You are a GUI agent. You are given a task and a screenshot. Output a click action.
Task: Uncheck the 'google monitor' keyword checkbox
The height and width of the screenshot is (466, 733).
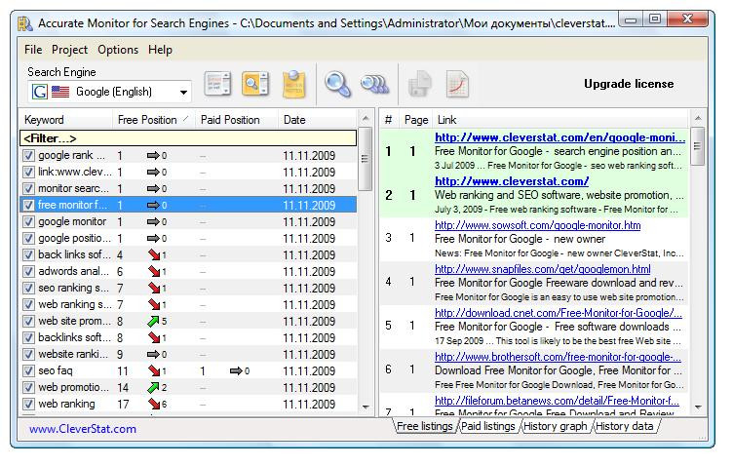[28, 222]
